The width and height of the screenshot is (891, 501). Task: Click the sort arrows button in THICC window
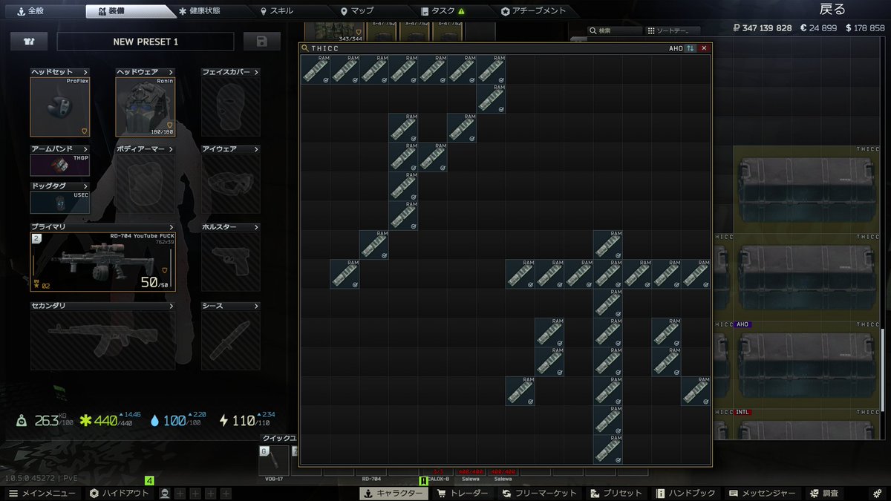point(691,48)
